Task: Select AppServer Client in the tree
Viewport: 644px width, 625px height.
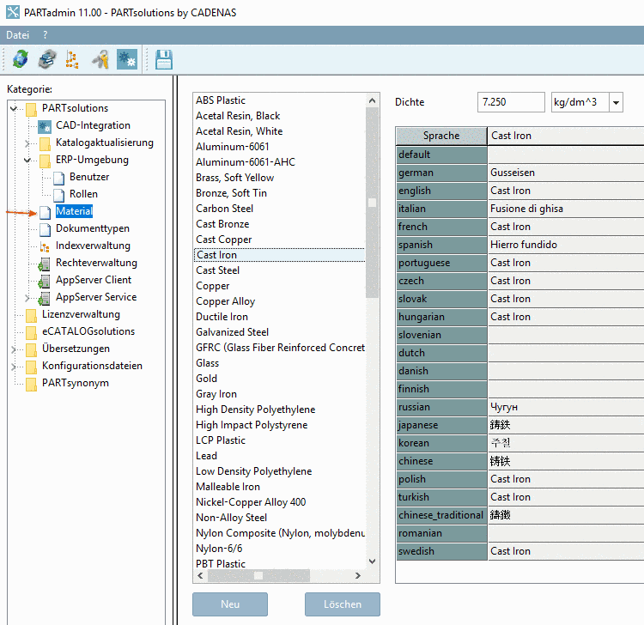Action: [x=94, y=280]
